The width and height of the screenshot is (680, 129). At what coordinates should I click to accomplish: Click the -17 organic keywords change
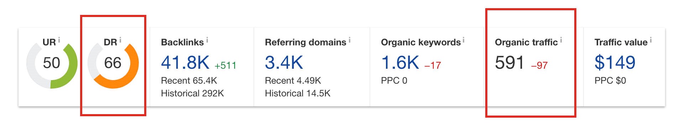click(433, 66)
